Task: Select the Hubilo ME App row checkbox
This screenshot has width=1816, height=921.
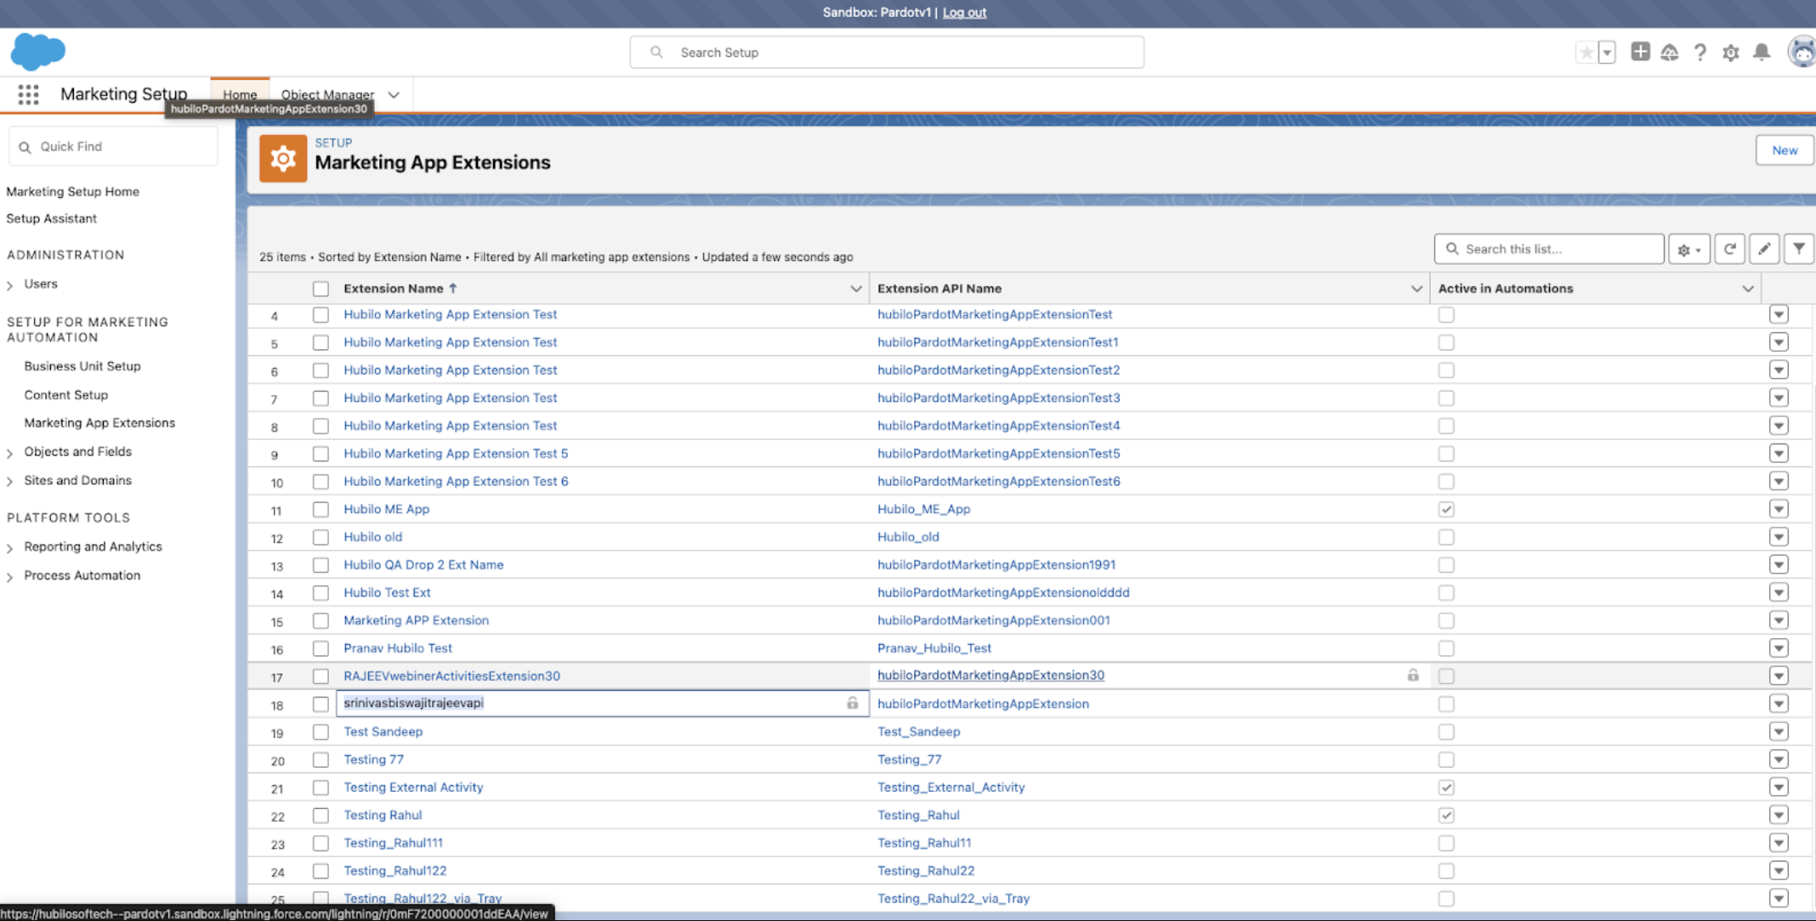Action: point(321,510)
